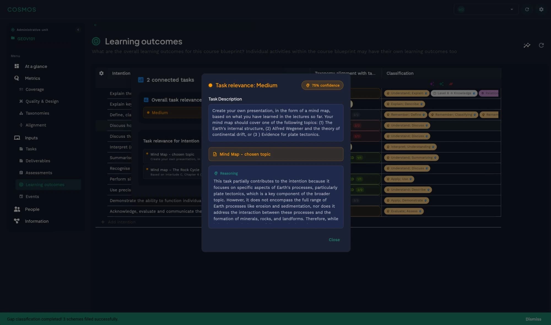Viewport: 551px width, 325px height.
Task: Click the back arrow above heading
Action: click(95, 25)
